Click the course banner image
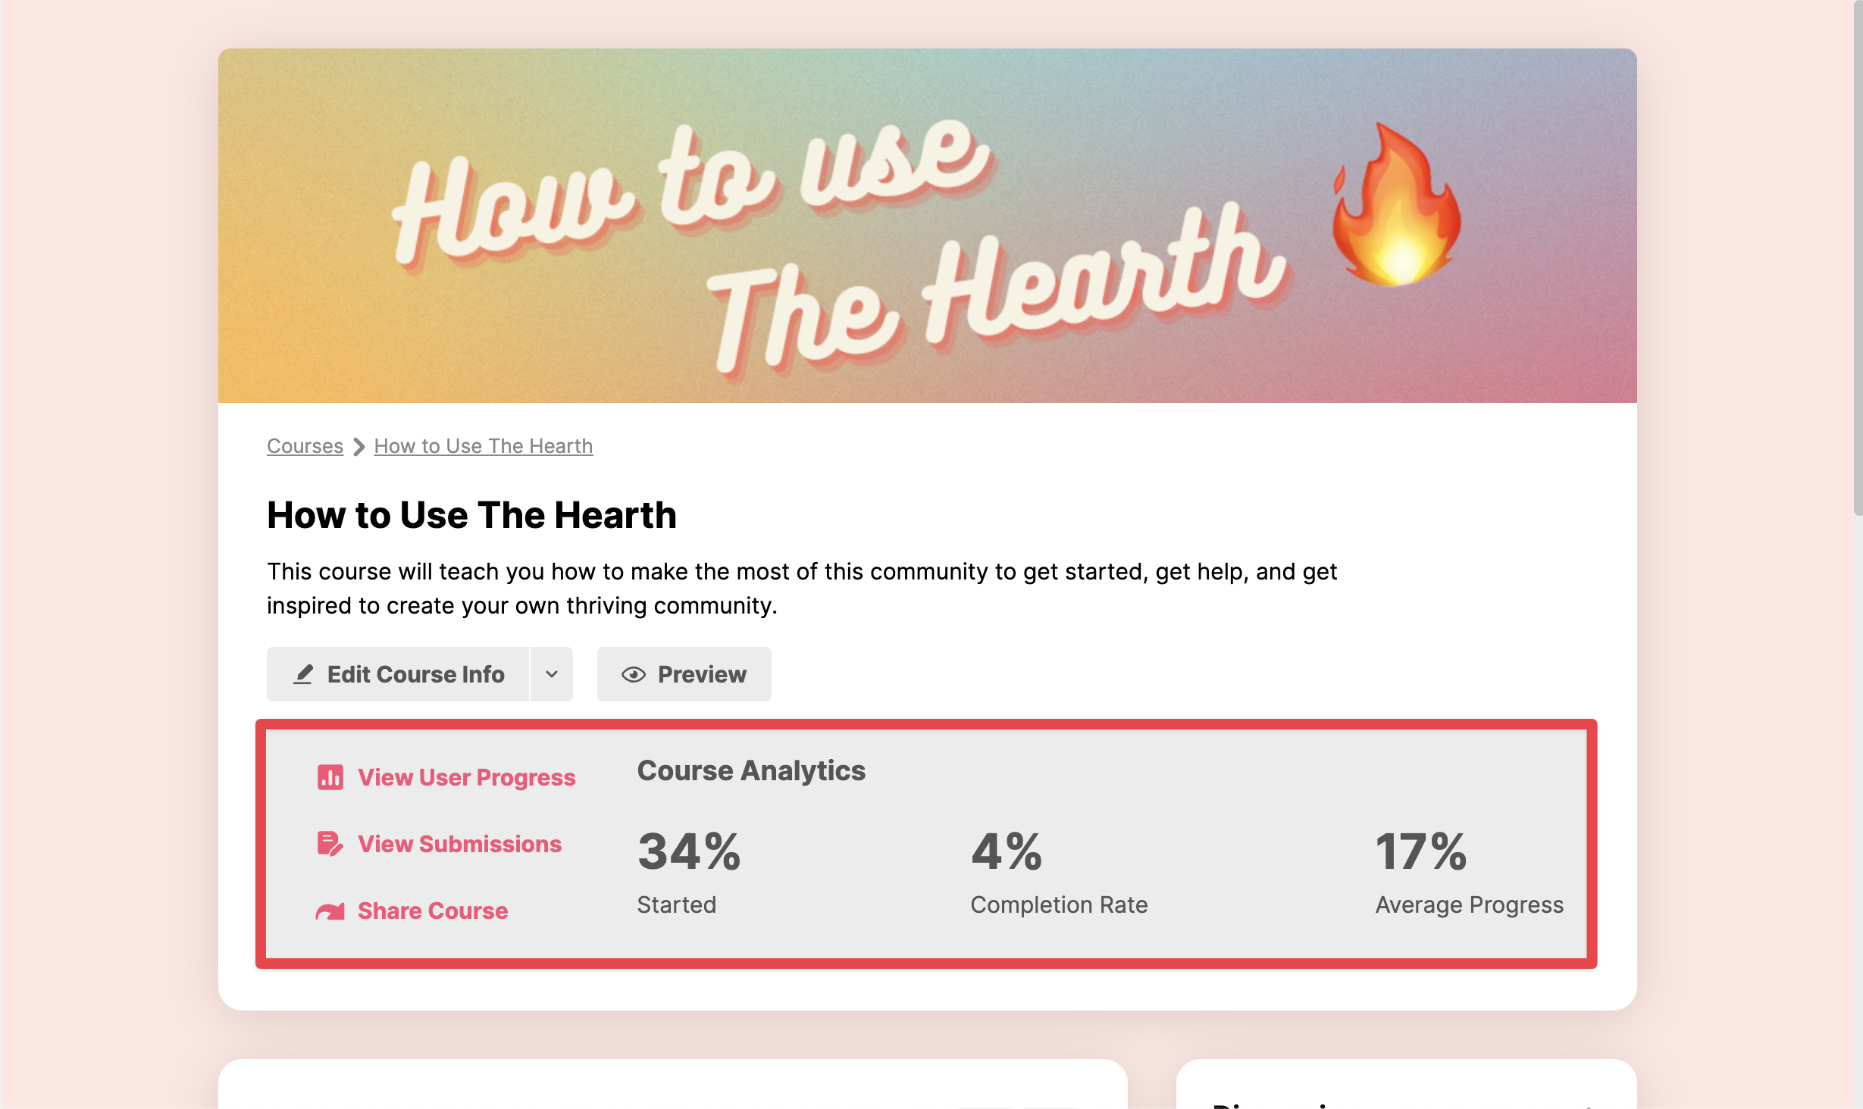The image size is (1863, 1109). (x=928, y=226)
